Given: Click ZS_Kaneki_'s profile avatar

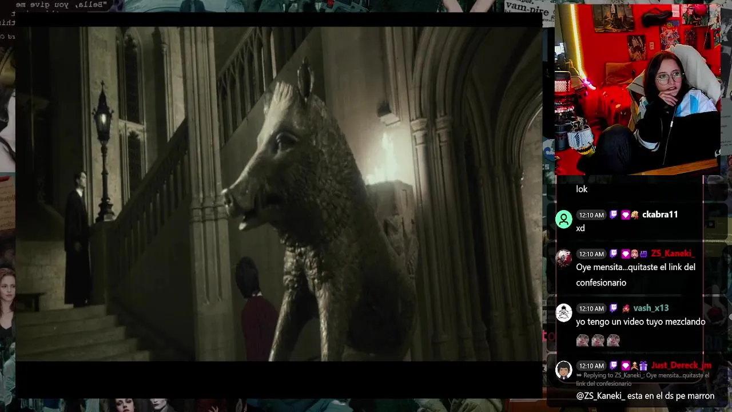Looking at the screenshot, I should click(x=564, y=258).
